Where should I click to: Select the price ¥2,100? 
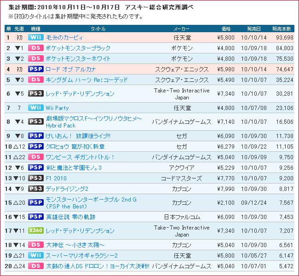coord(226,202)
